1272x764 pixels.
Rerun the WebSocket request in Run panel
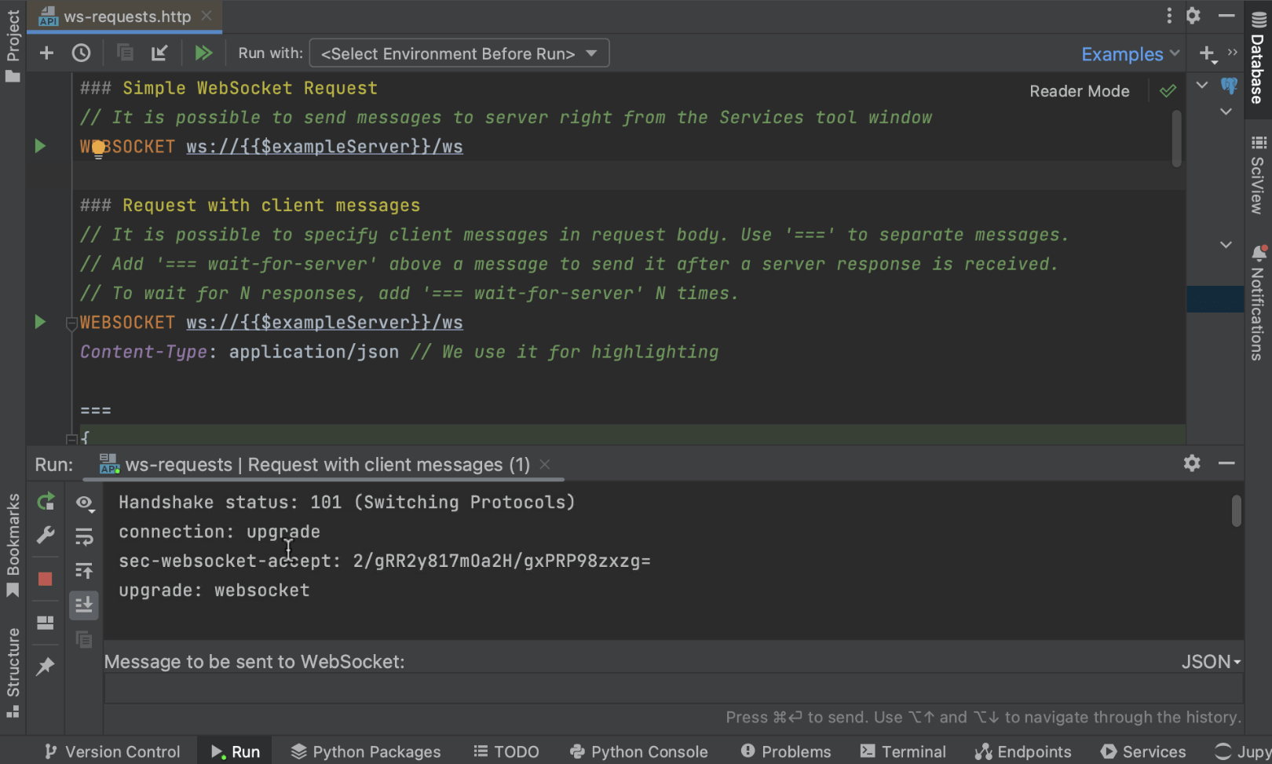46,501
